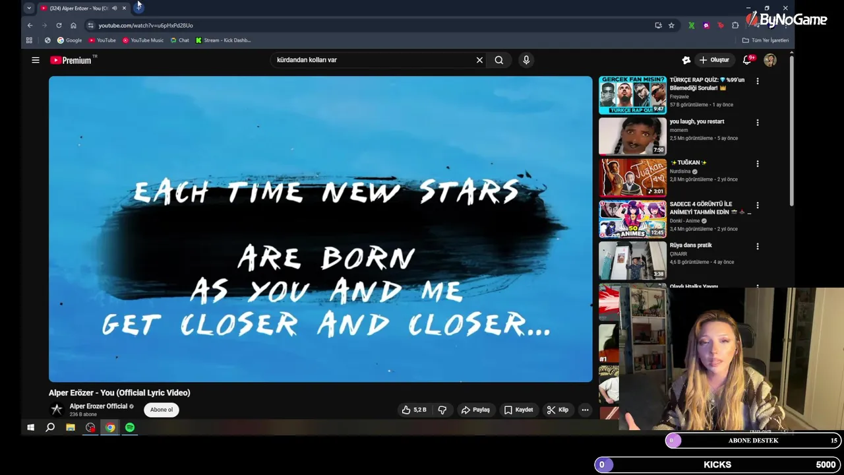Viewport: 844px width, 475px height.
Task: Click the video title Alper Erözer - You
Action: pos(119,393)
